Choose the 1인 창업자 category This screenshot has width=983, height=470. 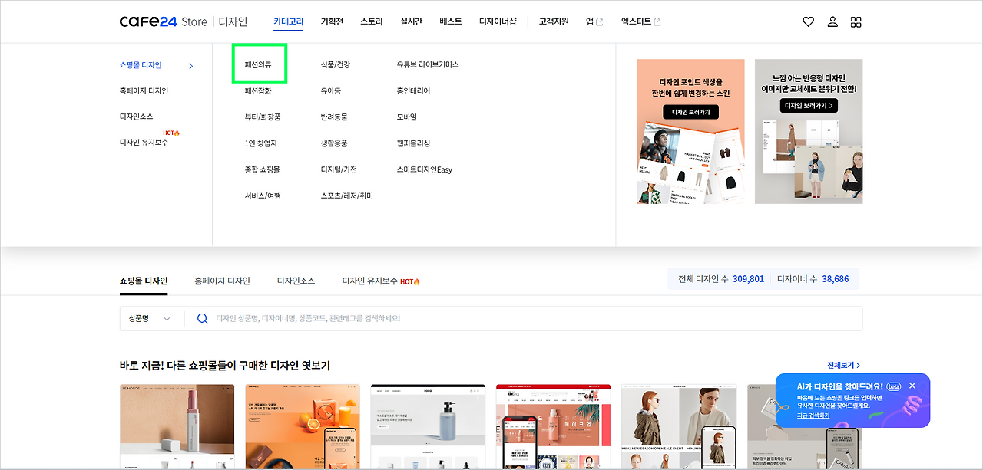pos(261,143)
